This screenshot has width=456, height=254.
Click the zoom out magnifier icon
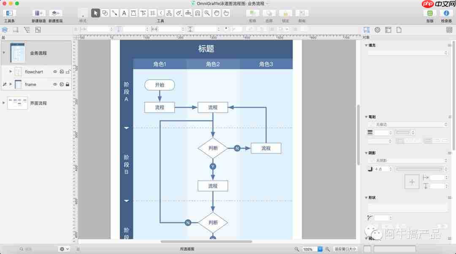(x=297, y=249)
